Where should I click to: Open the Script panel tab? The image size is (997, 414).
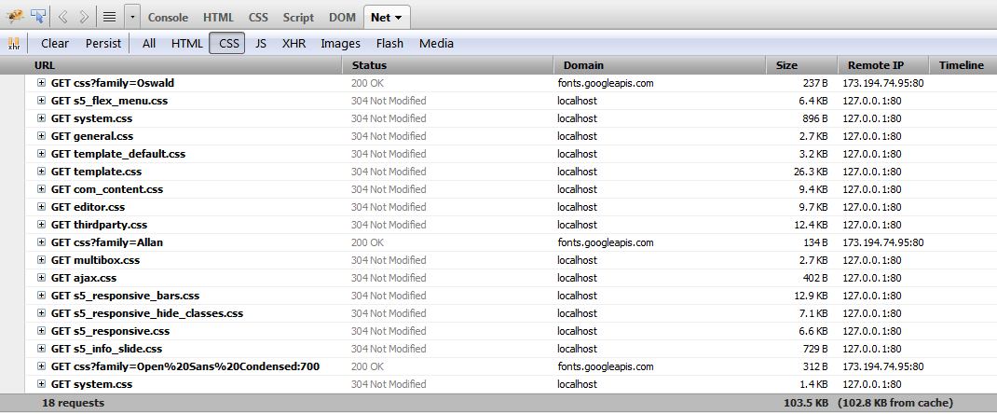pos(298,17)
